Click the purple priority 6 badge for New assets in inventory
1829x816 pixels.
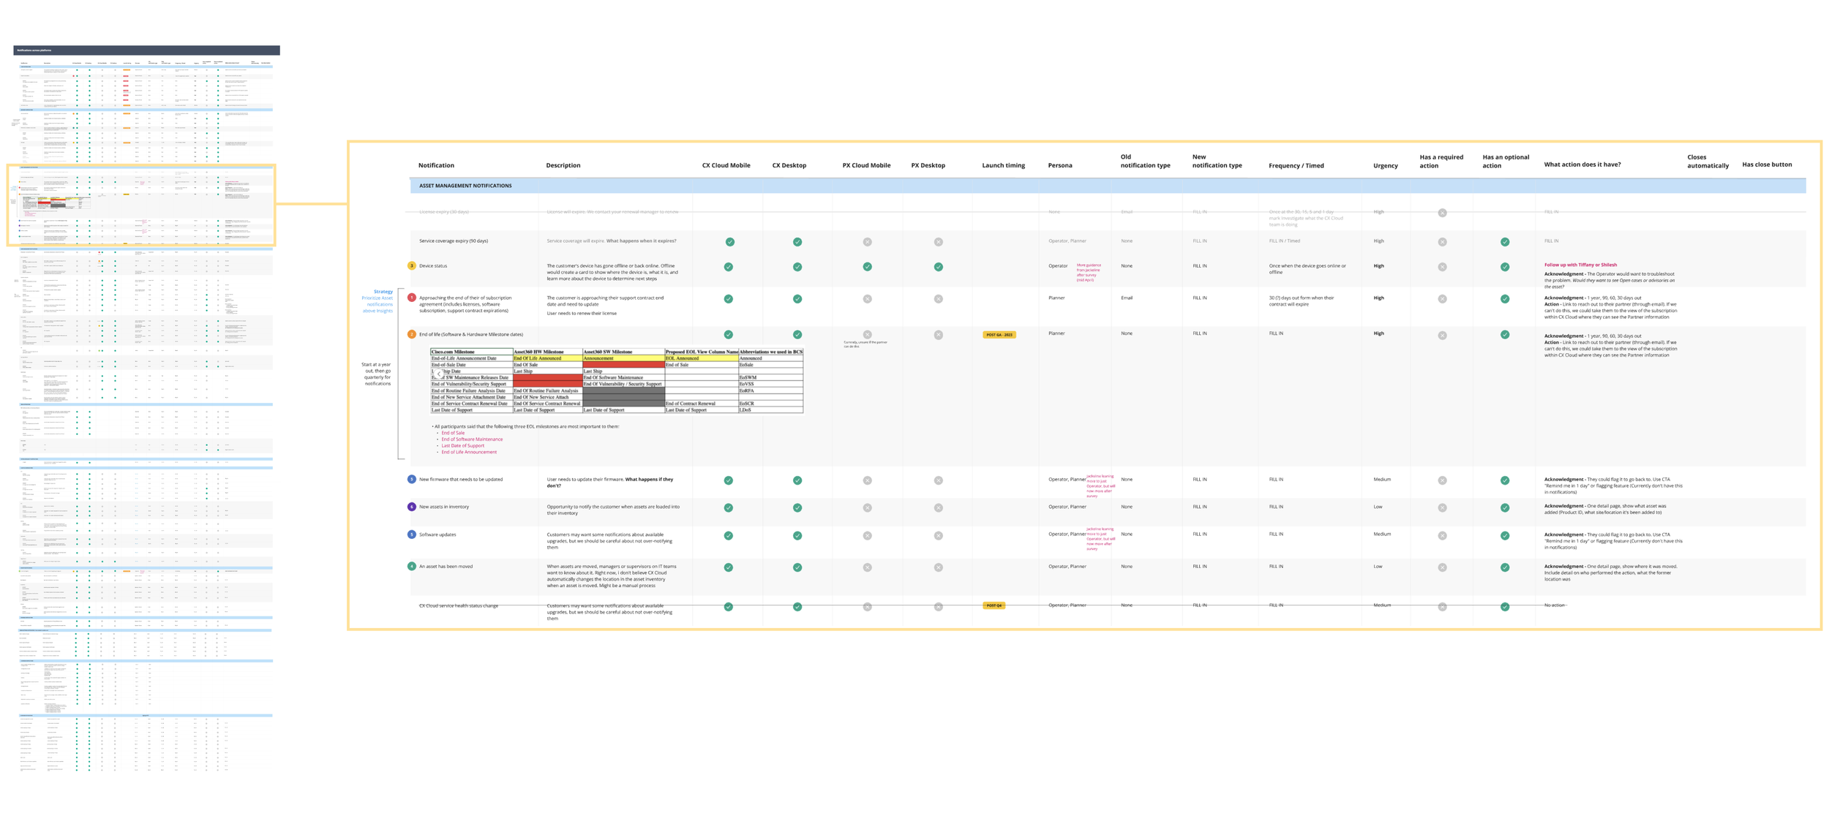point(411,507)
